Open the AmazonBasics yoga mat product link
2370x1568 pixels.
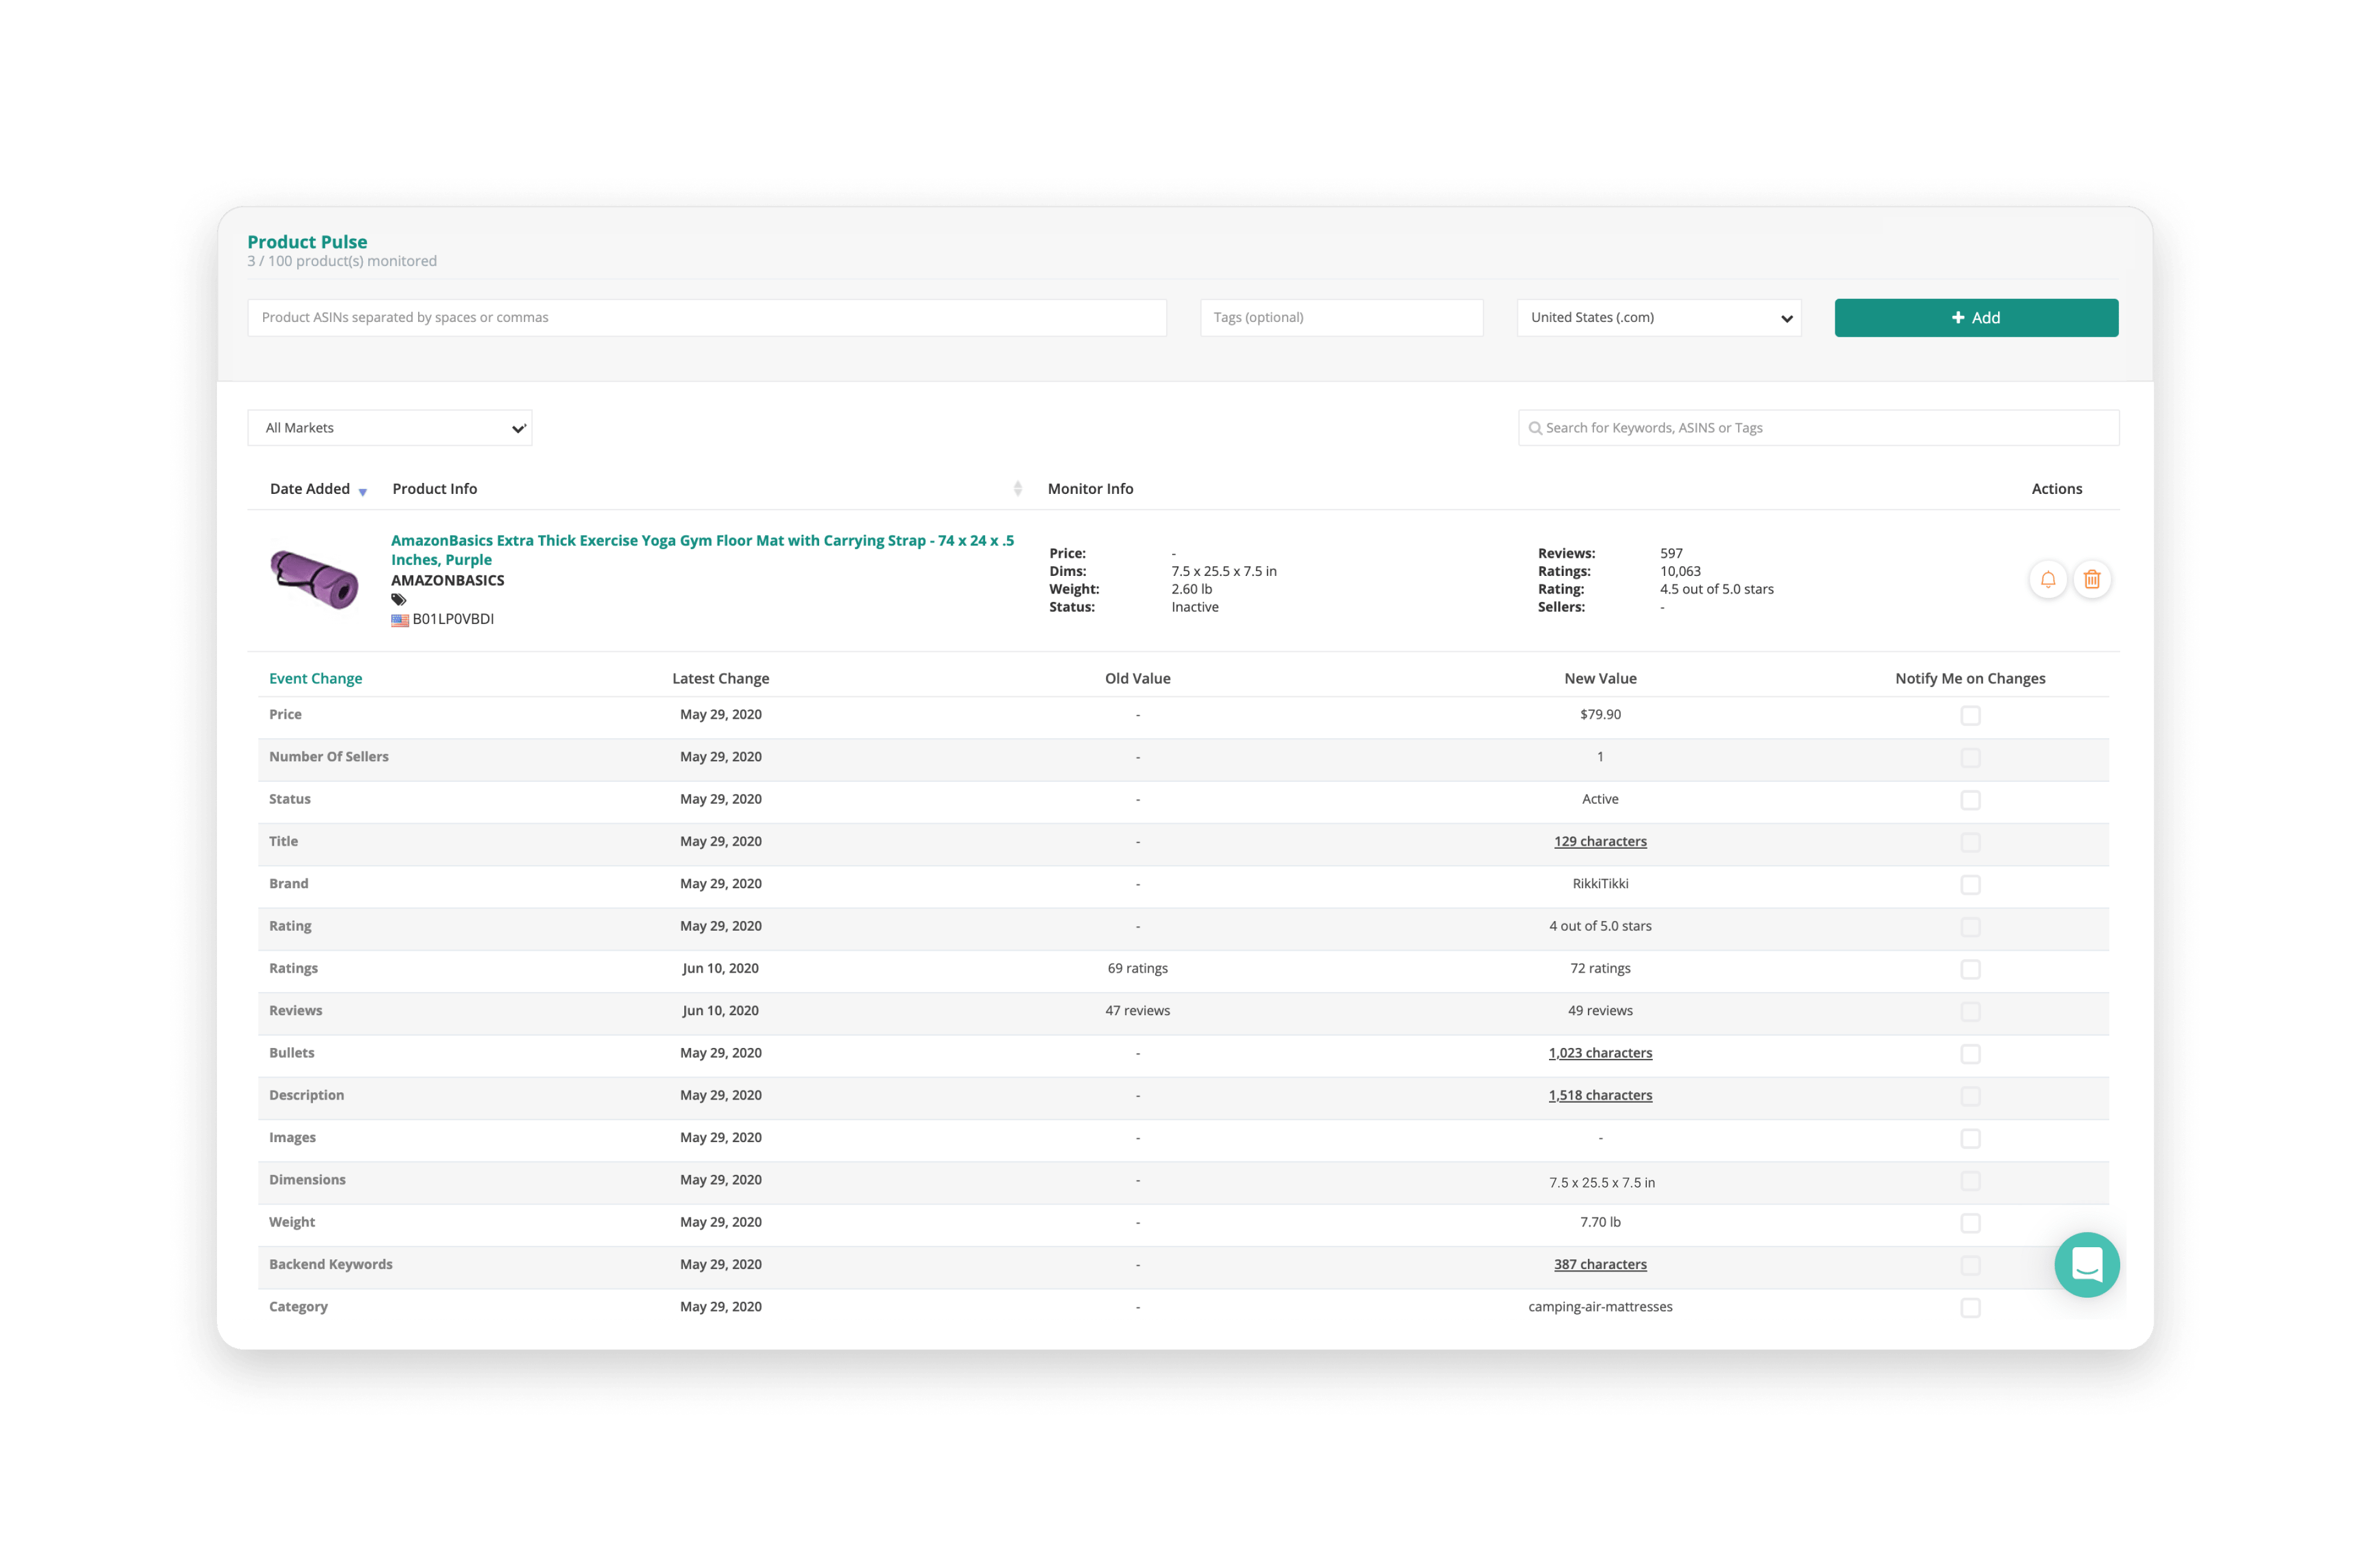click(702, 550)
